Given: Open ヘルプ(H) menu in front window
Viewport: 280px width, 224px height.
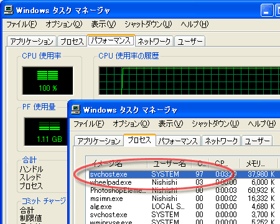Looking at the screenshot, I should pyautogui.click(x=262, y=124).
